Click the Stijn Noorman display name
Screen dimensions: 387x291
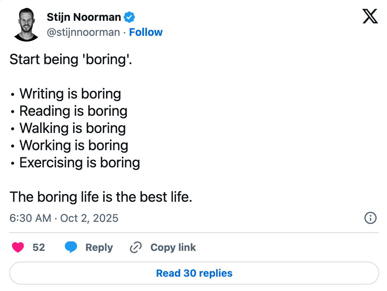(84, 17)
